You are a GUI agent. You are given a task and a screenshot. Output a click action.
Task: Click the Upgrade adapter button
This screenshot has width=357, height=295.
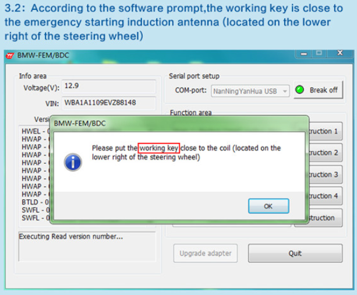pos(206,253)
